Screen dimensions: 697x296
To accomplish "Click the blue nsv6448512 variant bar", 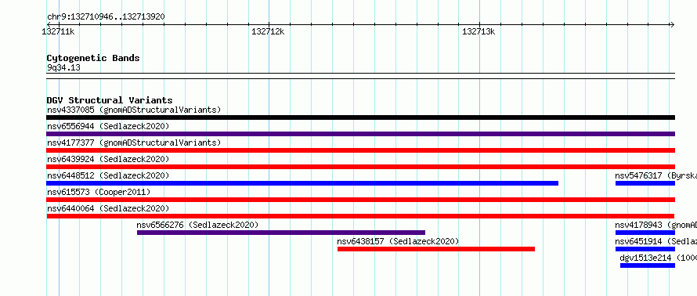I will click(302, 183).
